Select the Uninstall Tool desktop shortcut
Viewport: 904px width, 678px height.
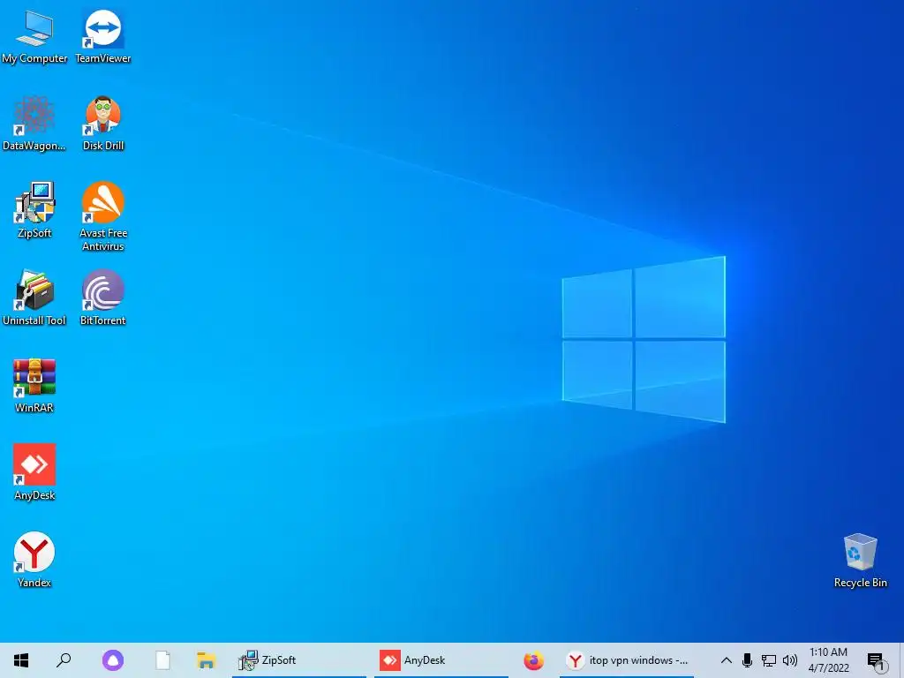[x=34, y=298]
